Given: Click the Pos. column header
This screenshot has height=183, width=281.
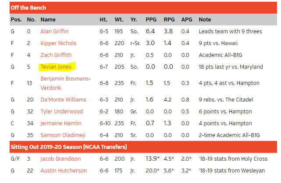Looking at the screenshot, I should point(16,20).
